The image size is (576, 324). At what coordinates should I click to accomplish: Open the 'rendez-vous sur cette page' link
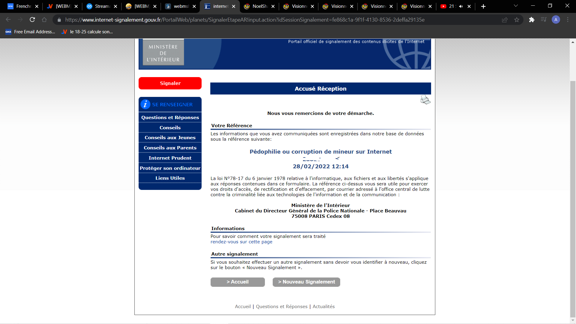[x=241, y=242]
